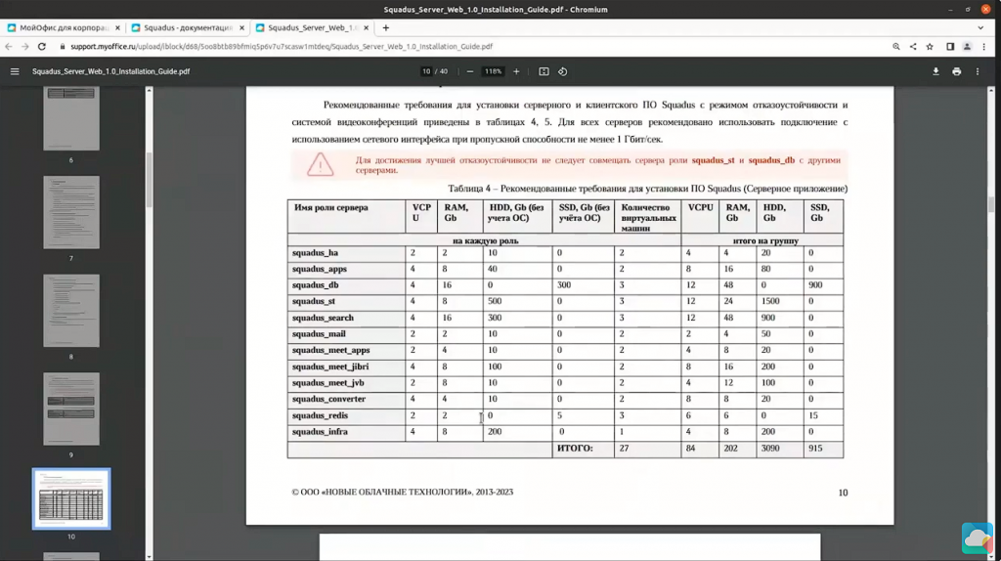This screenshot has width=1001, height=561.
Task: Switch to Squadus - документация tab
Action: (x=188, y=28)
